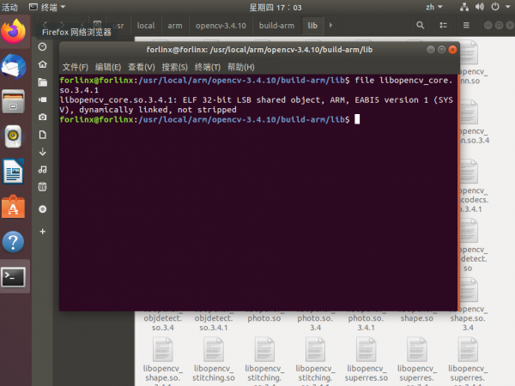
Task: Launch Thunderbird mail from the dock
Action: (x=14, y=66)
